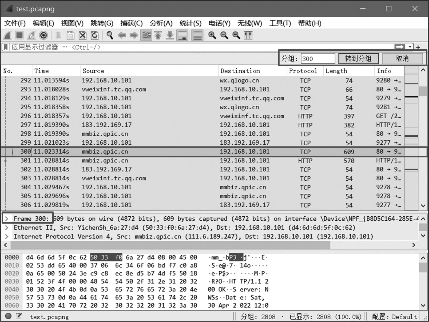Click the 转到分组 button

(x=358, y=58)
